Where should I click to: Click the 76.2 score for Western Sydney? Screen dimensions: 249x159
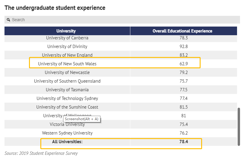[184, 133]
